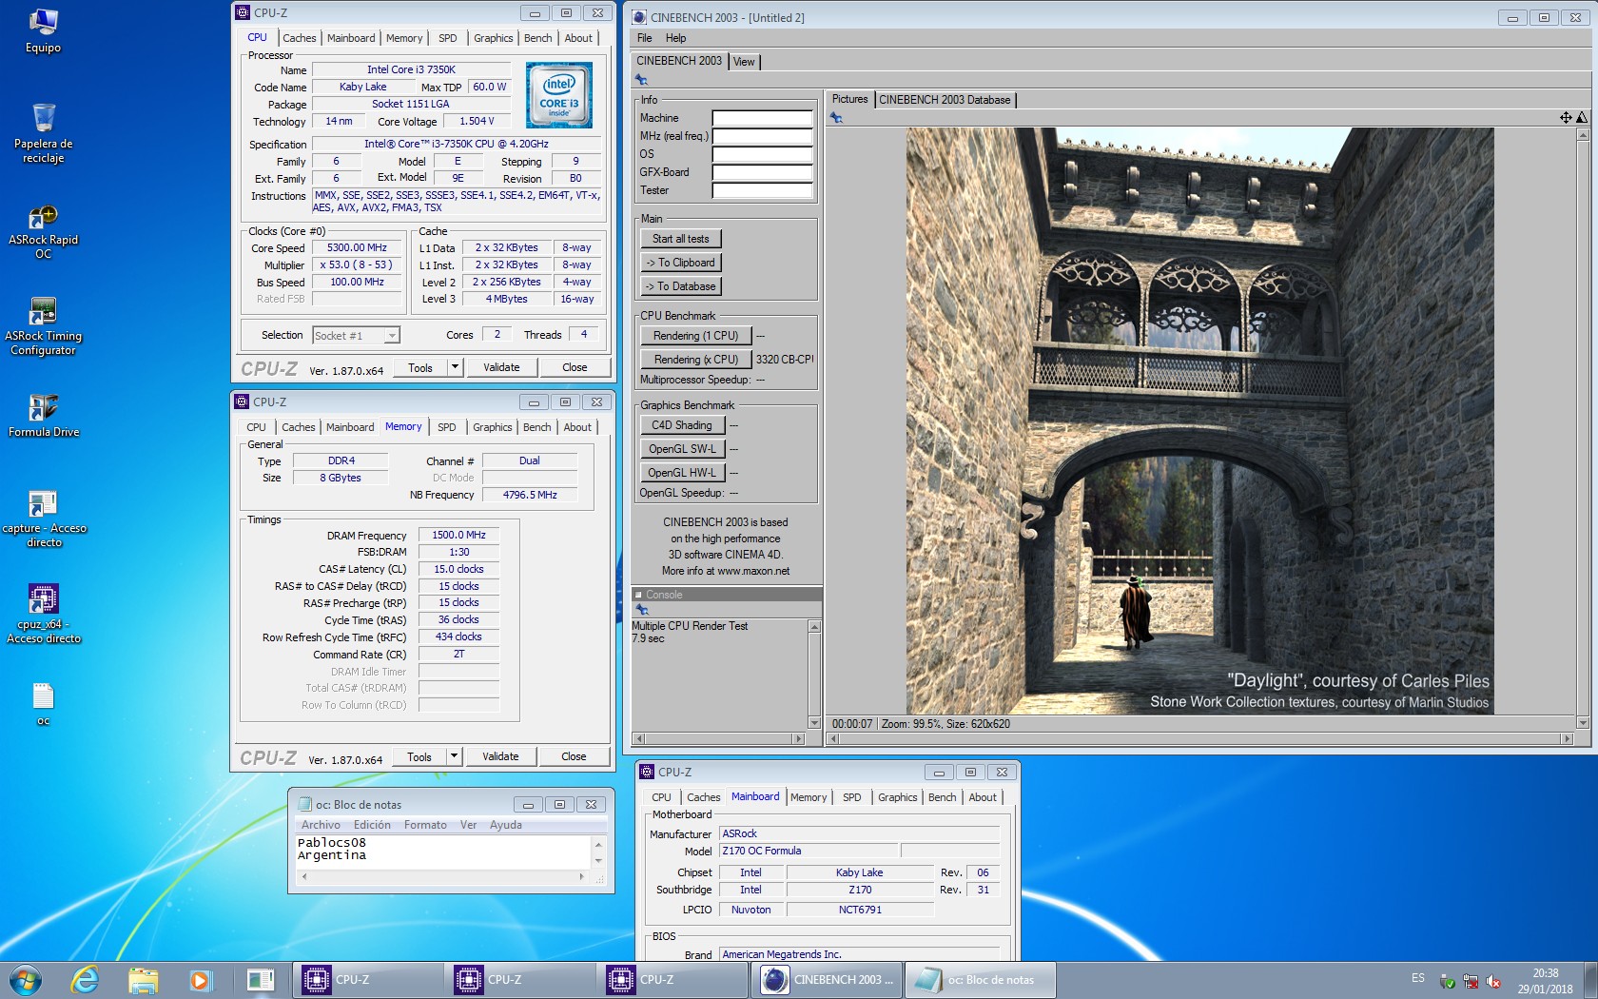
Task: Run Rendering (1 CPU) benchmark
Action: coord(695,336)
